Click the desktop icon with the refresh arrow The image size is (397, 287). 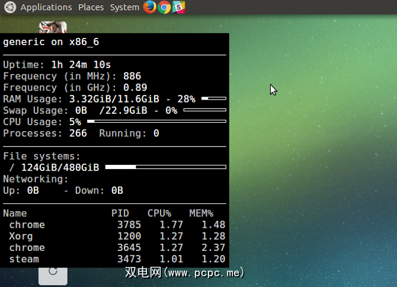[53, 272]
